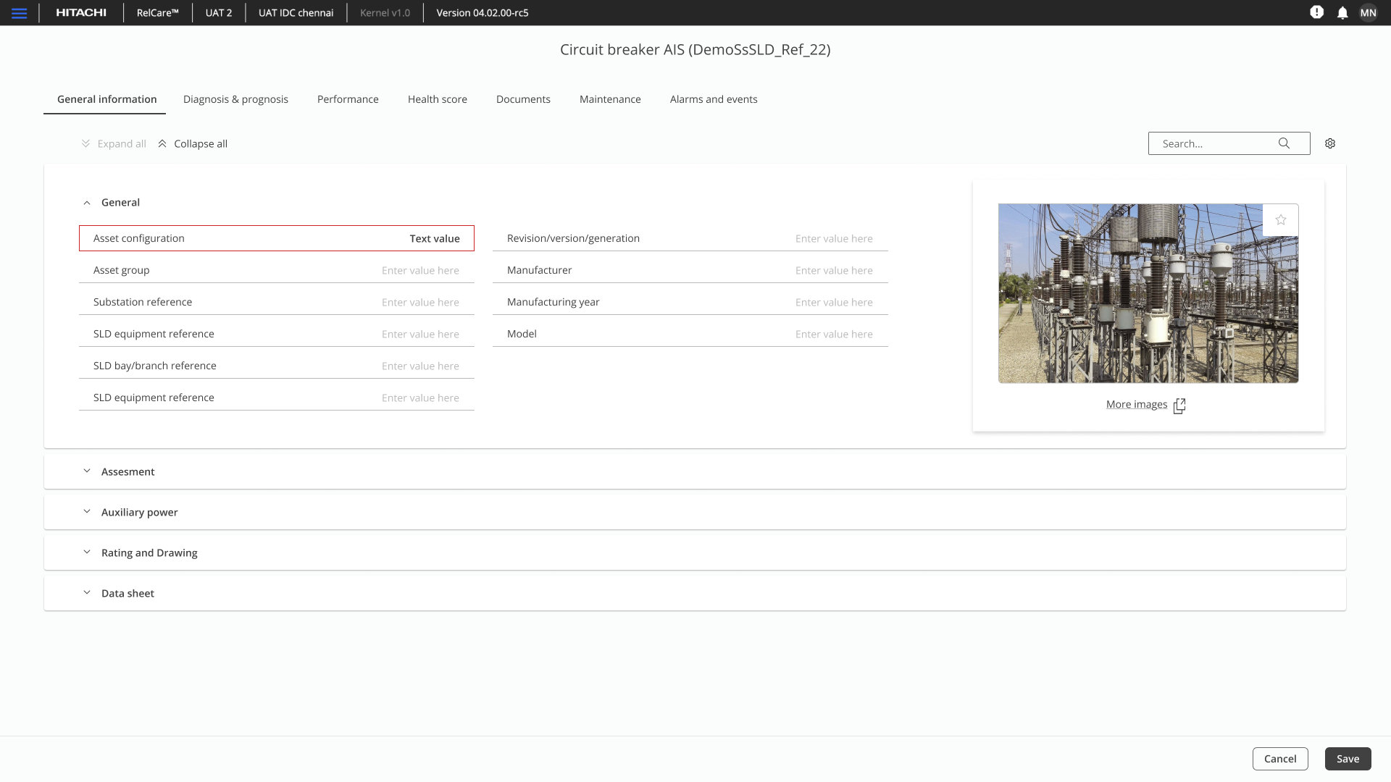Open the Alarms and events tab
This screenshot has height=782, width=1391.
point(713,99)
